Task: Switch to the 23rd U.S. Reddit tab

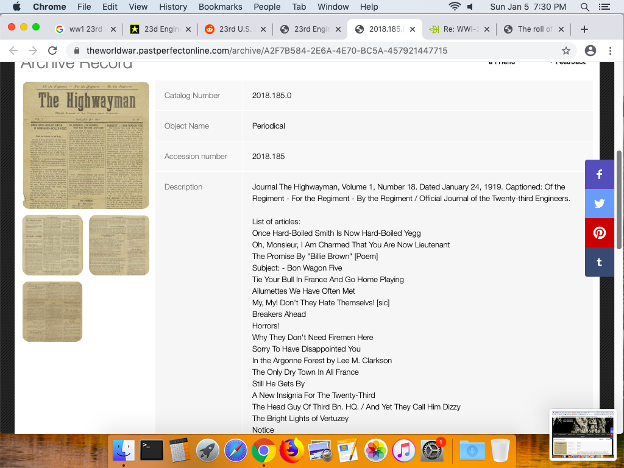Action: [x=234, y=29]
